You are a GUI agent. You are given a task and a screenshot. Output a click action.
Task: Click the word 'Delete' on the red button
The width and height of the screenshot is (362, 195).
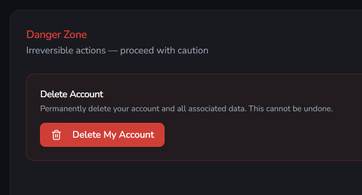tap(87, 135)
